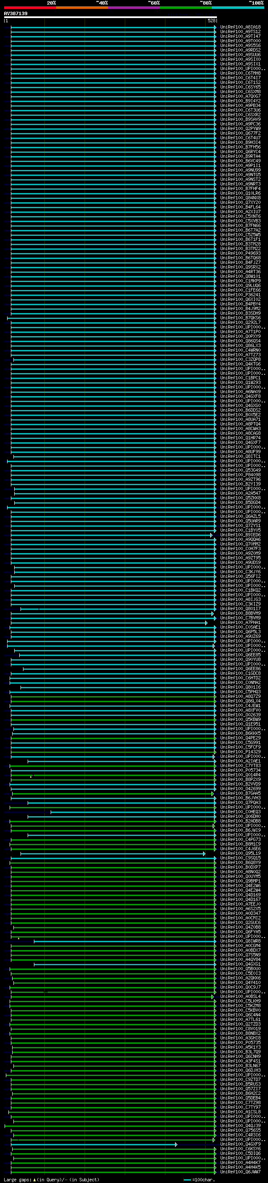Select the UniRef100_Q6EE85 label
This screenshot has width=268, height=1183.
click(240, 655)
